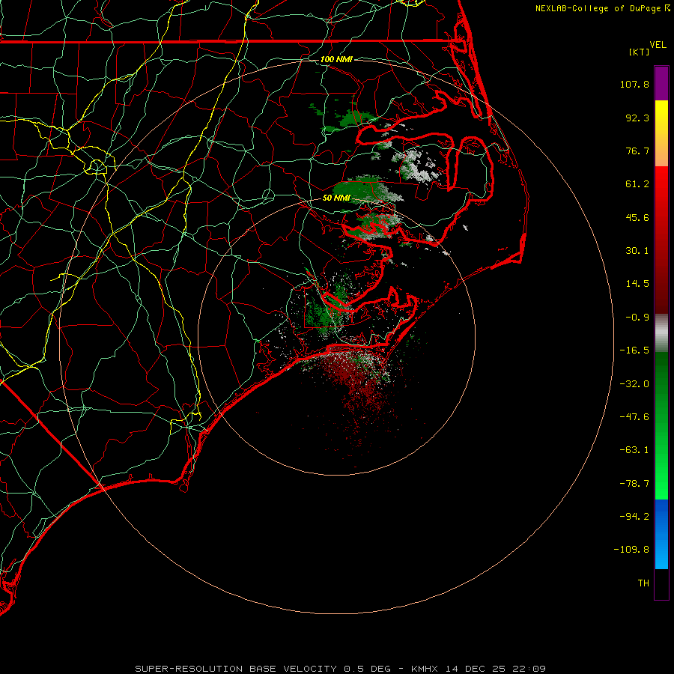Click the [KT] units label
674x674 pixels.
[x=640, y=52]
